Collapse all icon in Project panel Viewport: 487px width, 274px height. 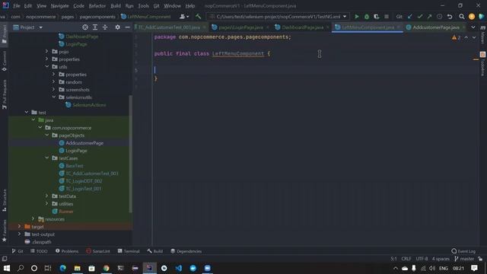pyautogui.click(x=105, y=27)
